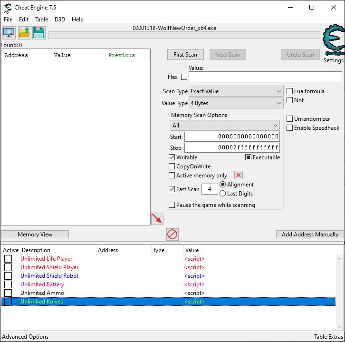The width and height of the screenshot is (345, 342).
Task: Click the save floppy disk icon
Action: tap(38, 33)
